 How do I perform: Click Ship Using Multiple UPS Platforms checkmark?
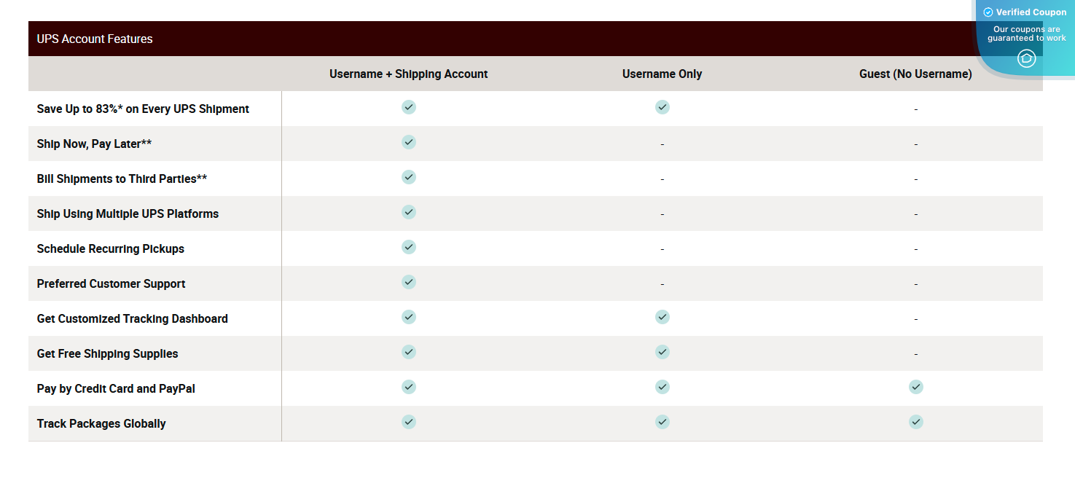(409, 212)
